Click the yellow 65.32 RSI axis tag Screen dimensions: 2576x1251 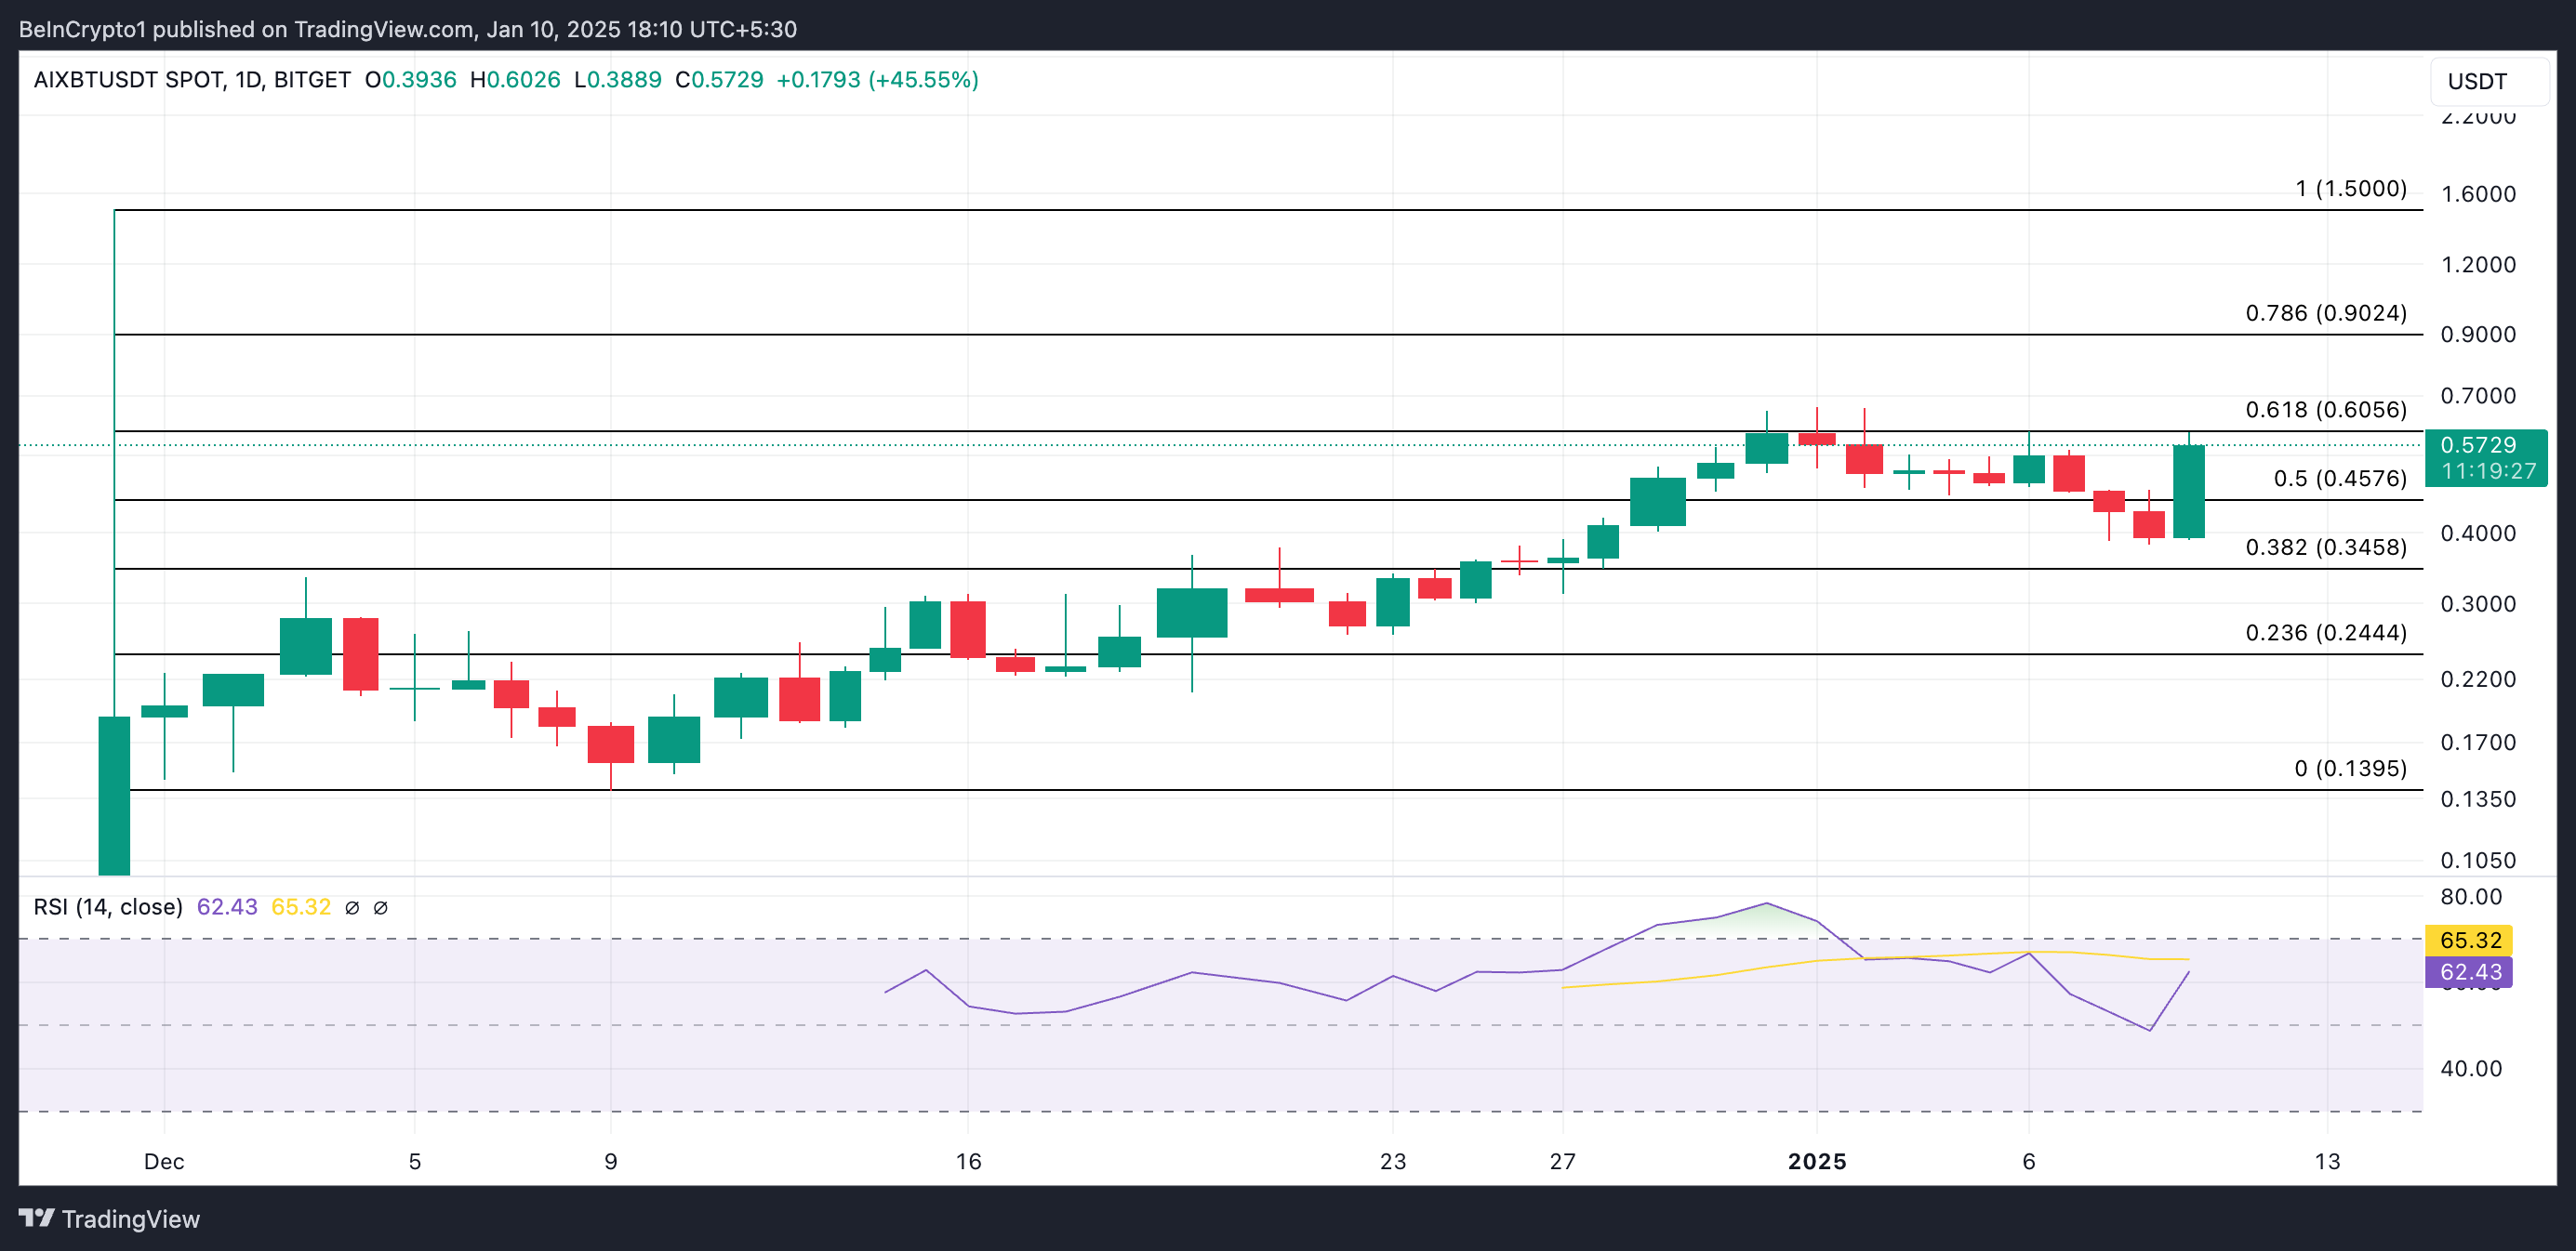[2469, 941]
